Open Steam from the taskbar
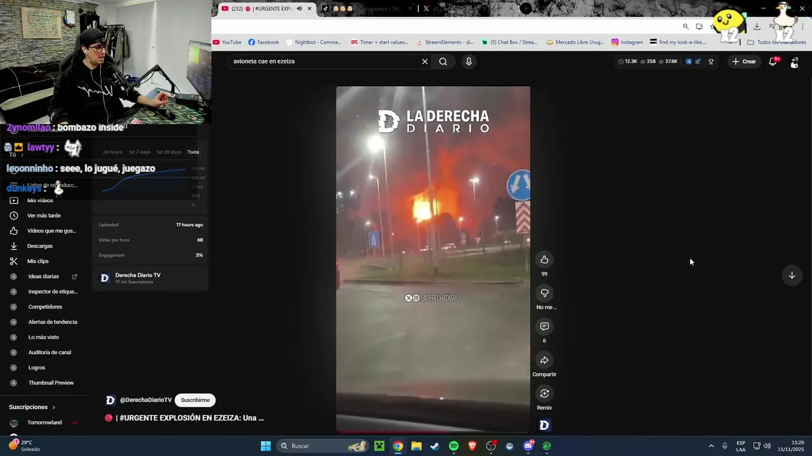 (435, 446)
